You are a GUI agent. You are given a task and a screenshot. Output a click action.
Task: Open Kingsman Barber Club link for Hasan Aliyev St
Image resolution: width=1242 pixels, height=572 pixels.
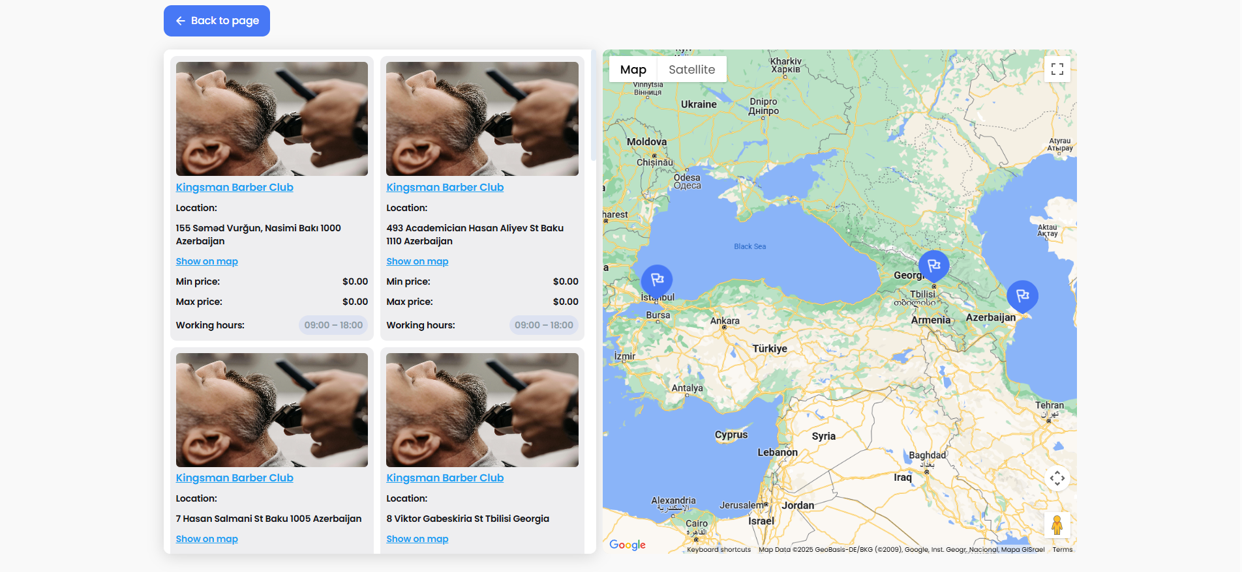445,187
